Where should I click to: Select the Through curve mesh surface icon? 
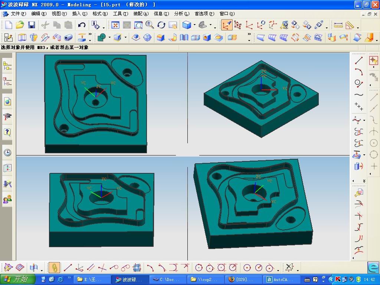tap(284, 37)
